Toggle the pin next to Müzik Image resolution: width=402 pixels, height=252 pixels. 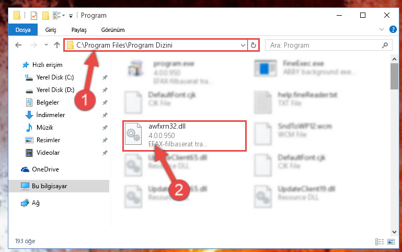[x=105, y=128]
